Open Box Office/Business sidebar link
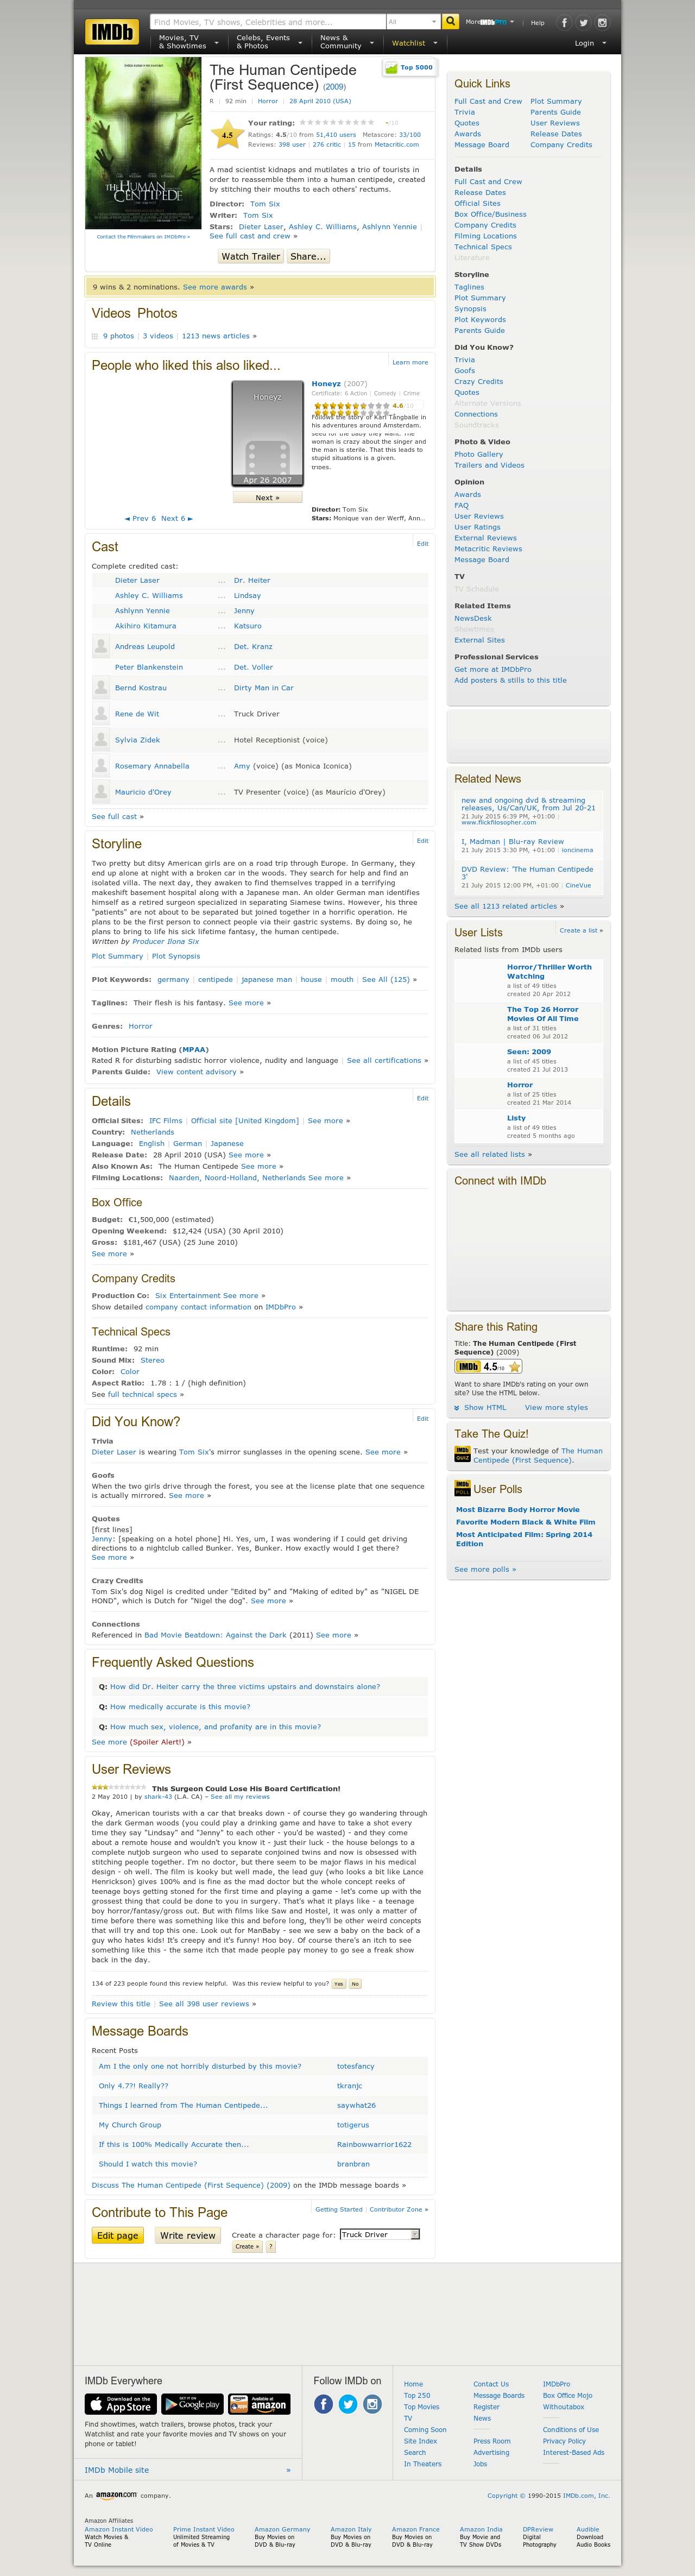Image resolution: width=695 pixels, height=2576 pixels. click(x=490, y=214)
